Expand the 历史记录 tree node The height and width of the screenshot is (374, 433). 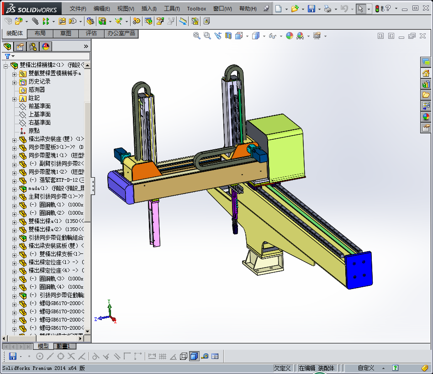point(14,83)
